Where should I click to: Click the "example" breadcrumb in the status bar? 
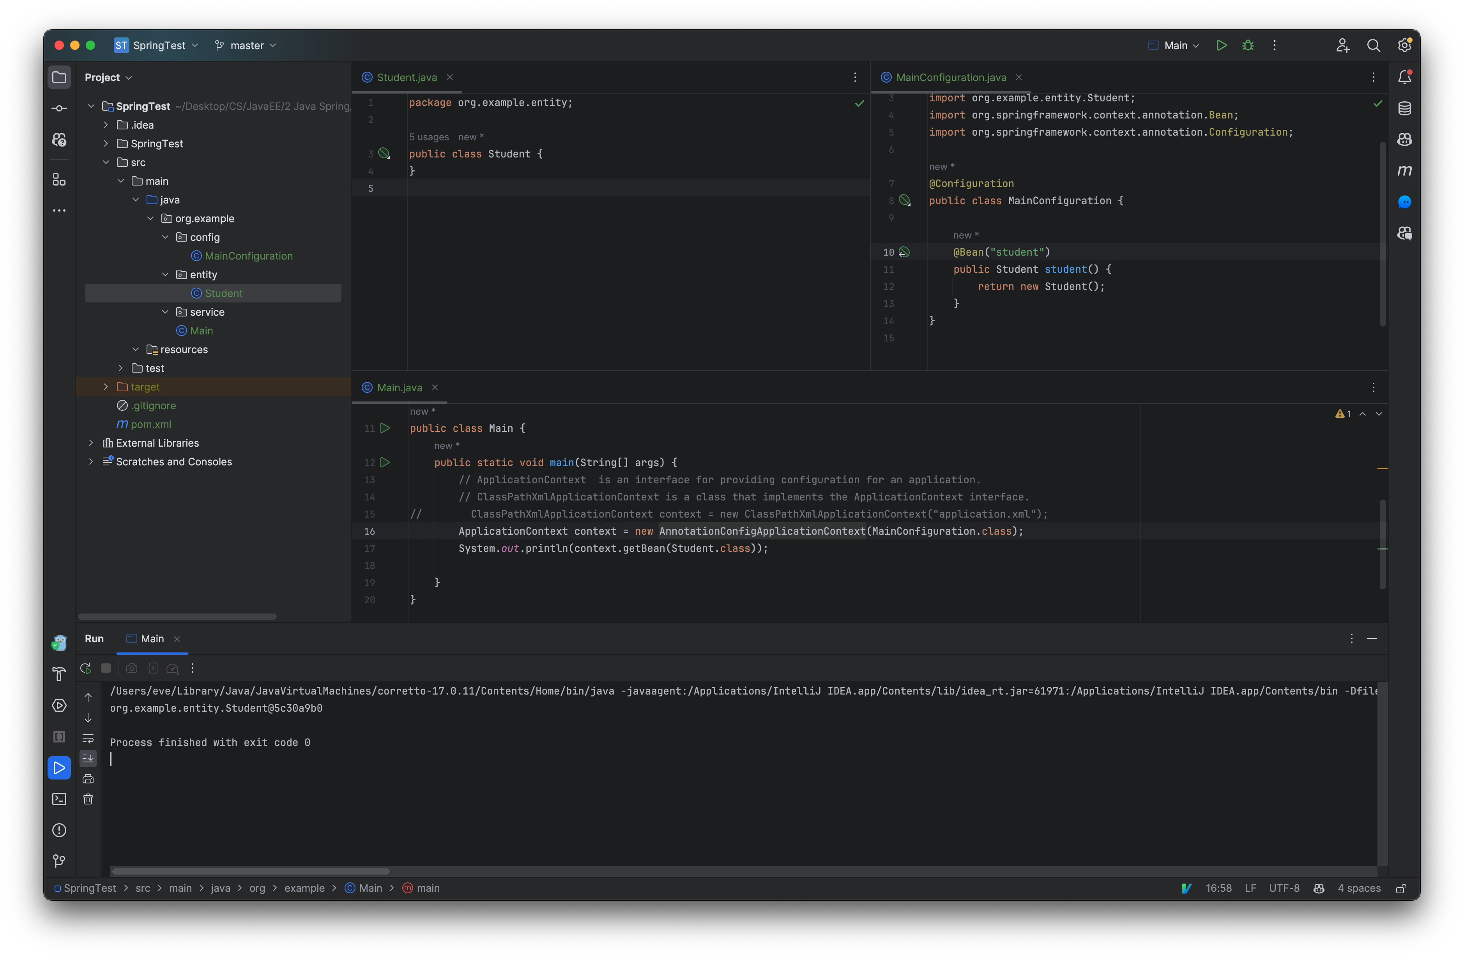coord(304,888)
